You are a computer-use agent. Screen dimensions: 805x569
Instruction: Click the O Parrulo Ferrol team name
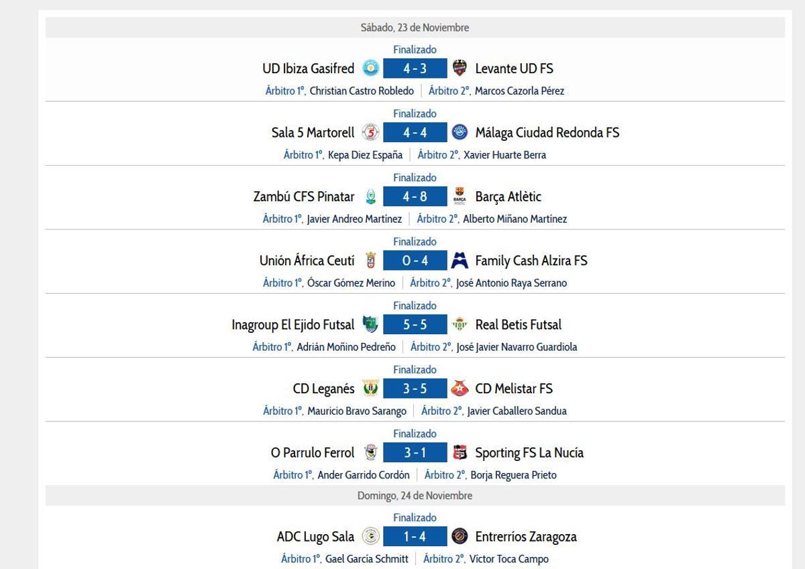point(312,453)
